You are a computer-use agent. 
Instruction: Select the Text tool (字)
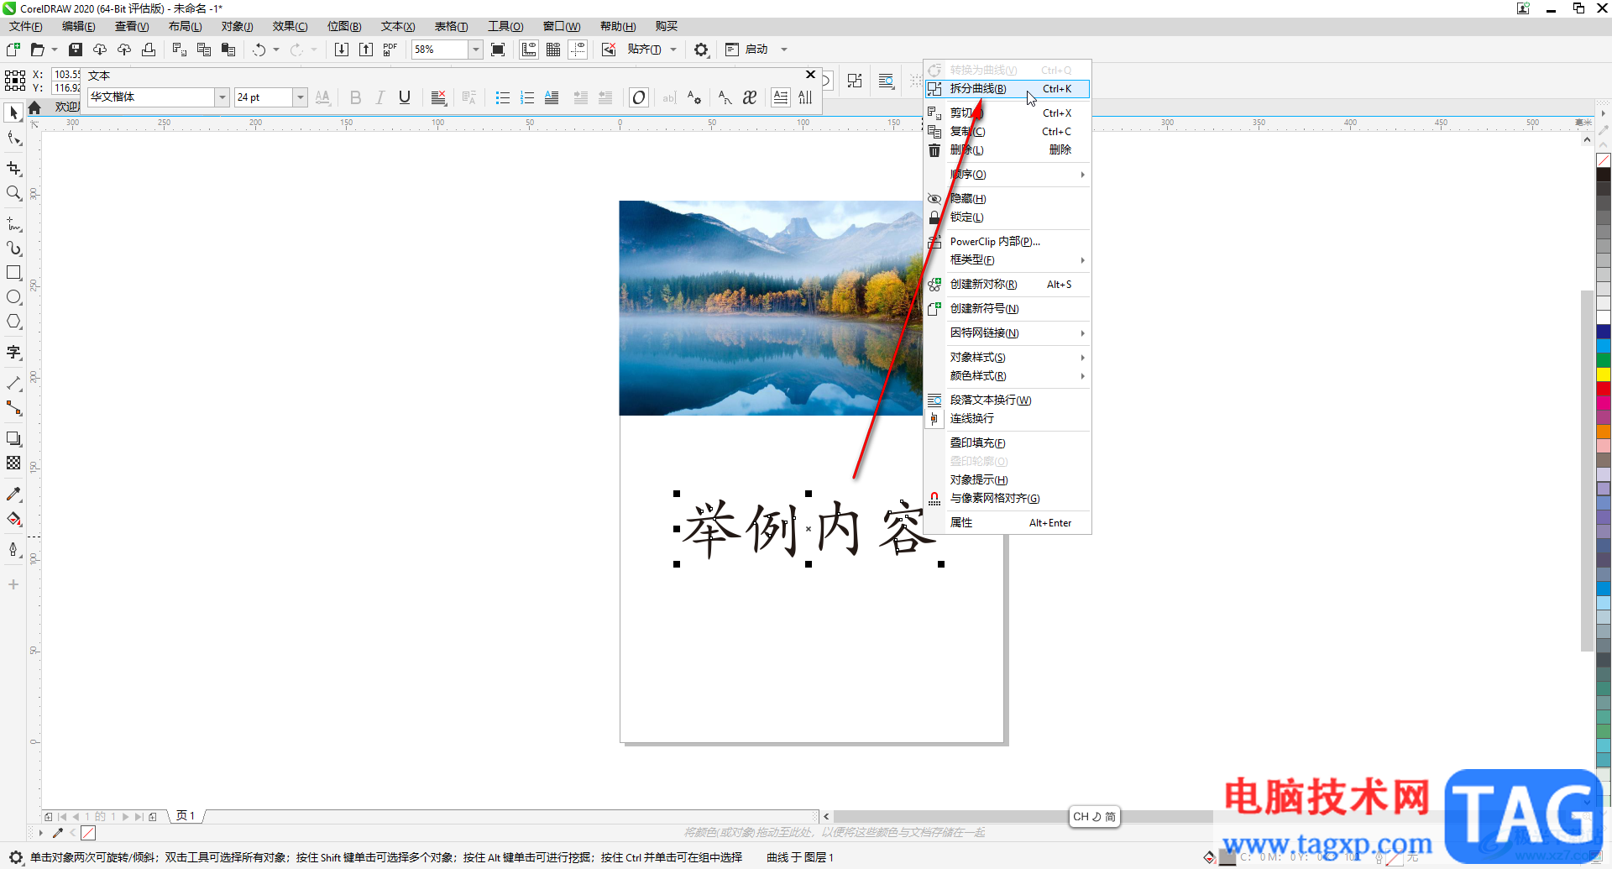(13, 353)
